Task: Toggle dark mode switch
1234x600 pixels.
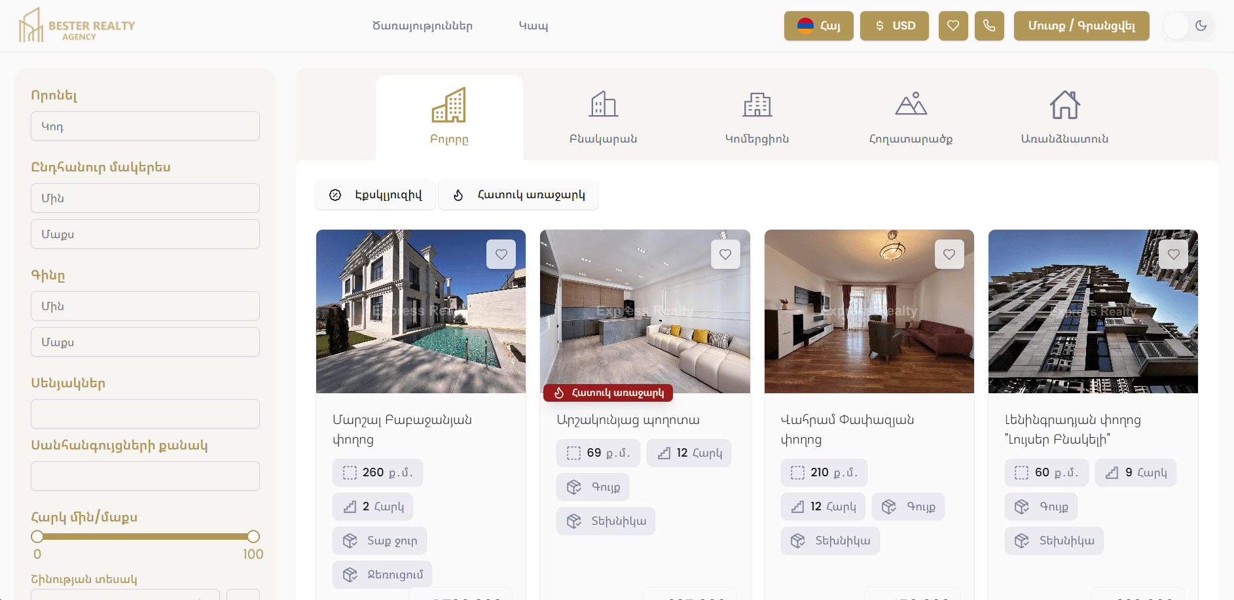Action: pyautogui.click(x=1189, y=26)
